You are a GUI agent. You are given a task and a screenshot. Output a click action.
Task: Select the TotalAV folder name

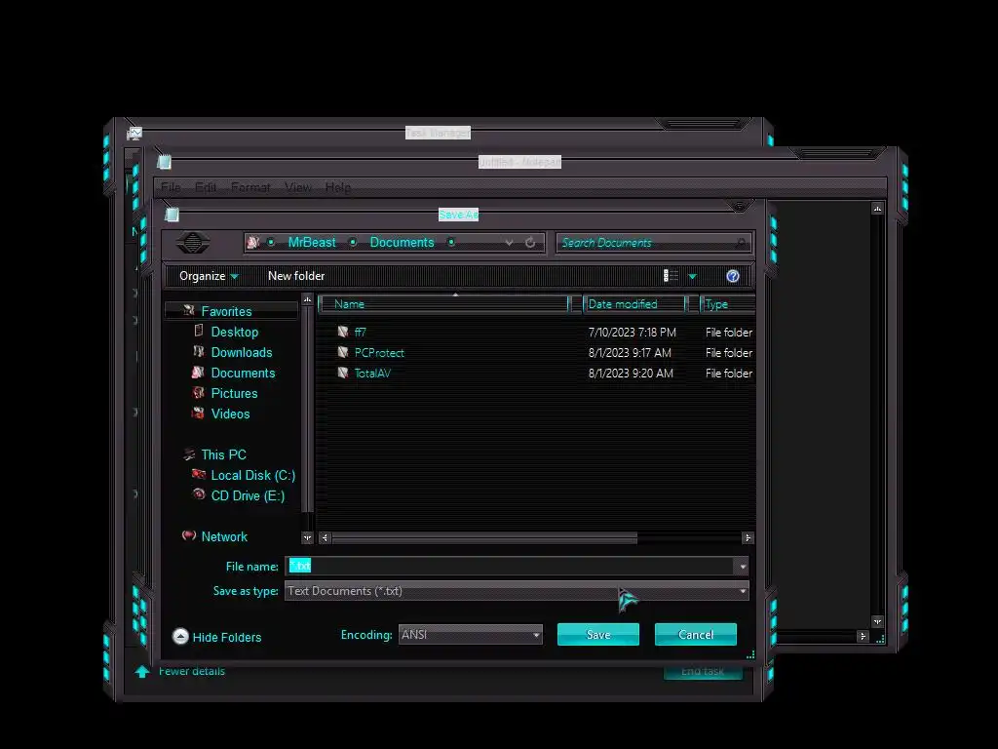click(372, 373)
